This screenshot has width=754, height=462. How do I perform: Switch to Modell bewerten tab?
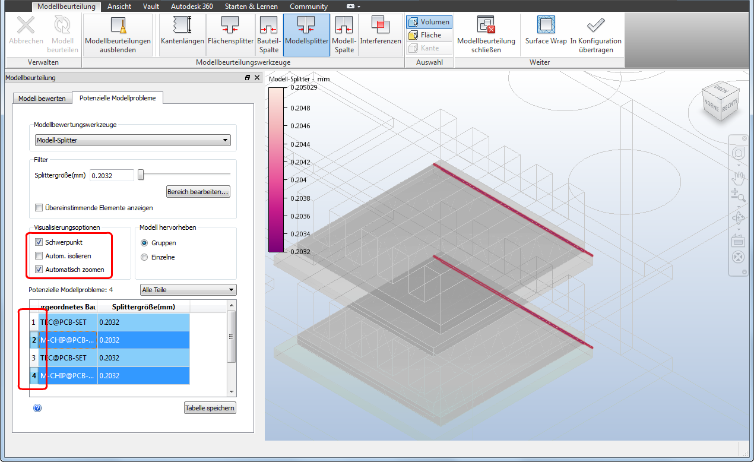(x=42, y=98)
